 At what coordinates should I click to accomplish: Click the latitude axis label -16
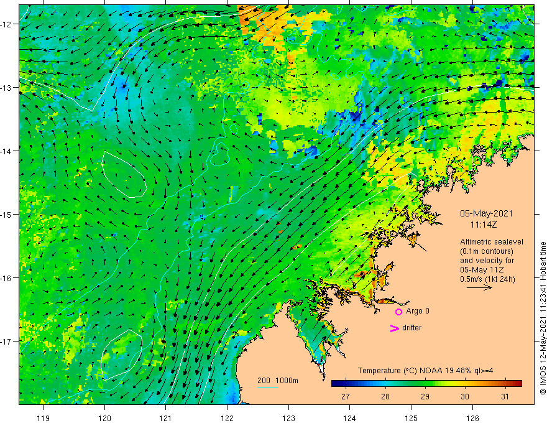point(7,278)
